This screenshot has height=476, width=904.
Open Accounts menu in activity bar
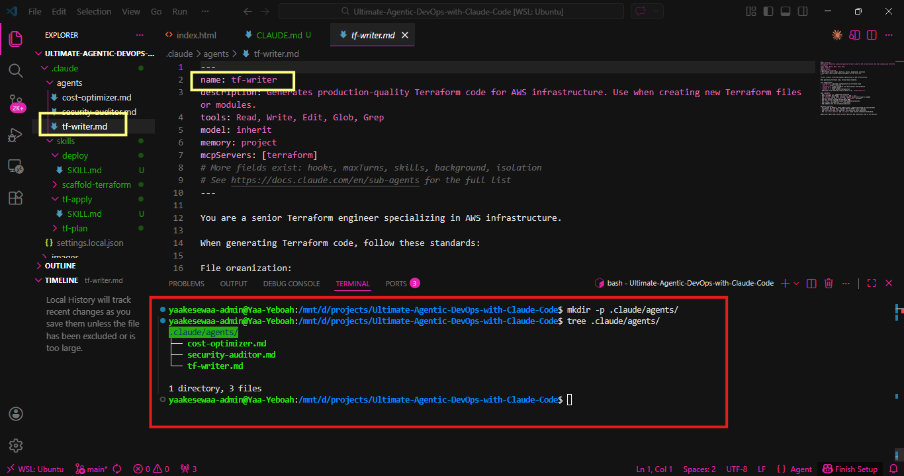15,414
